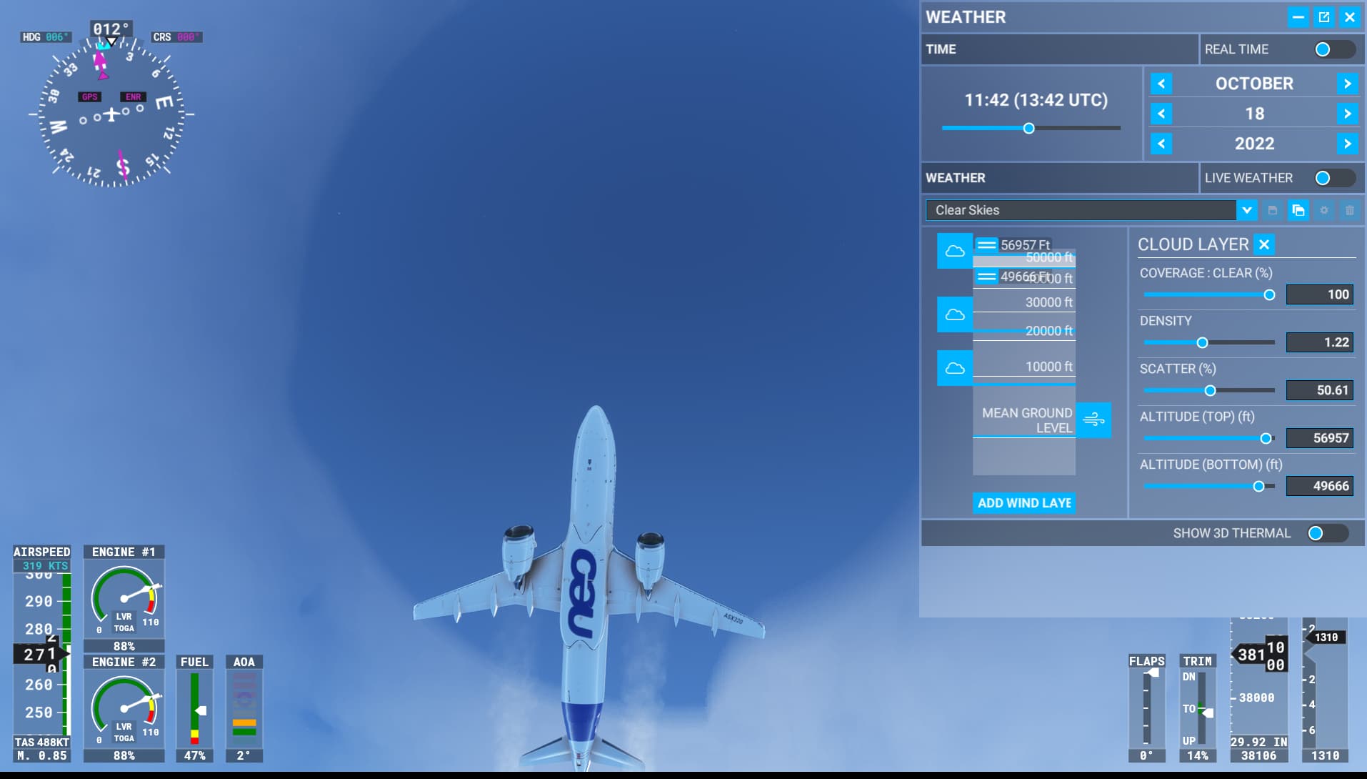Image resolution: width=1367 pixels, height=779 pixels.
Task: Click the CRS 000° readout
Action: coord(176,37)
